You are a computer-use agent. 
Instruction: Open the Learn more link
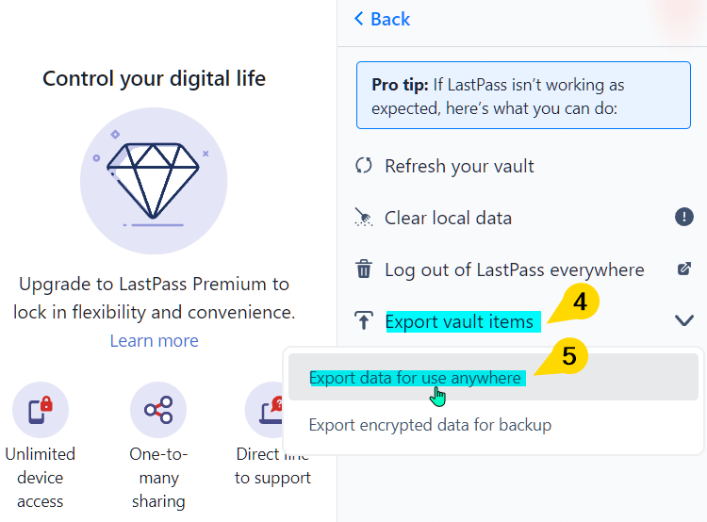coord(155,340)
